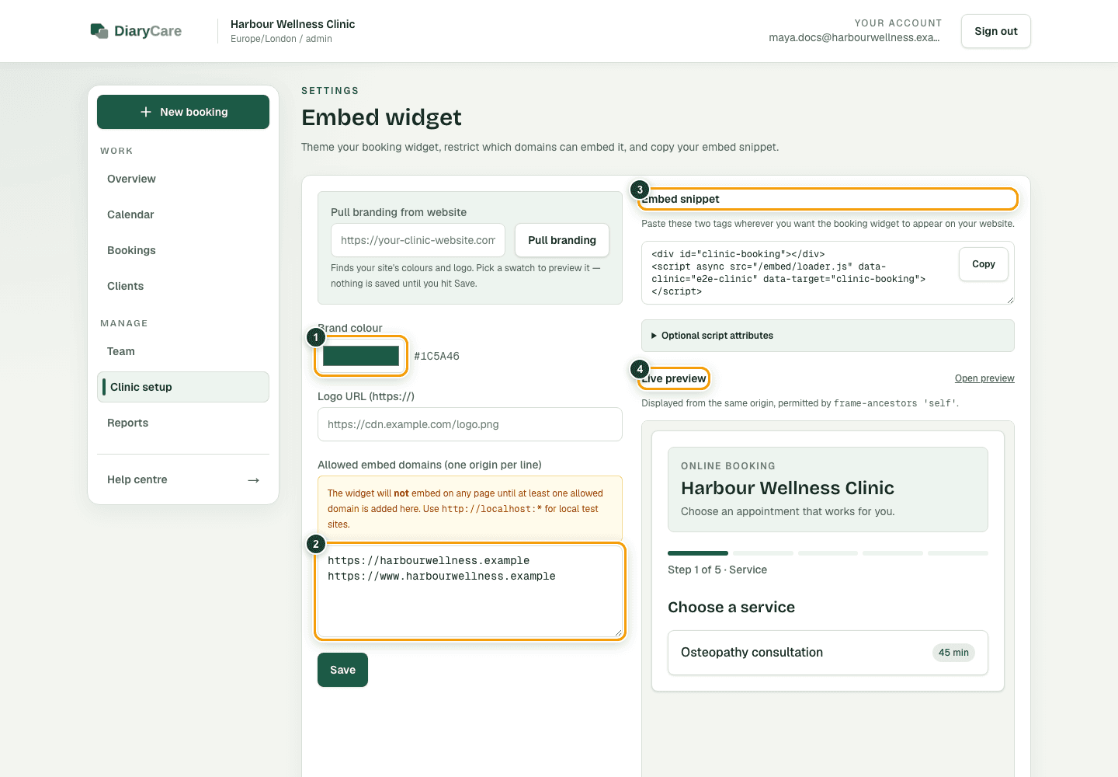The image size is (1118, 777).
Task: Click the localhost warning notice
Action: tap(470, 508)
